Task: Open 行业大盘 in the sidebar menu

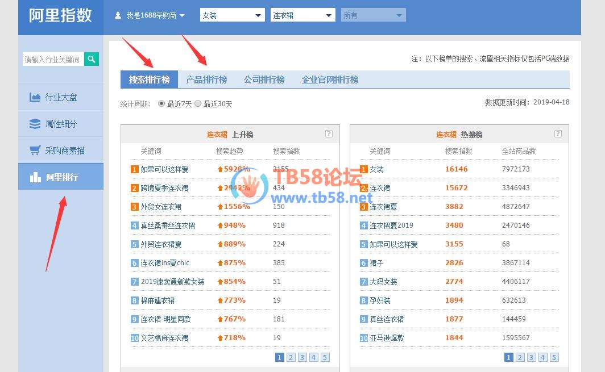Action: 61,97
